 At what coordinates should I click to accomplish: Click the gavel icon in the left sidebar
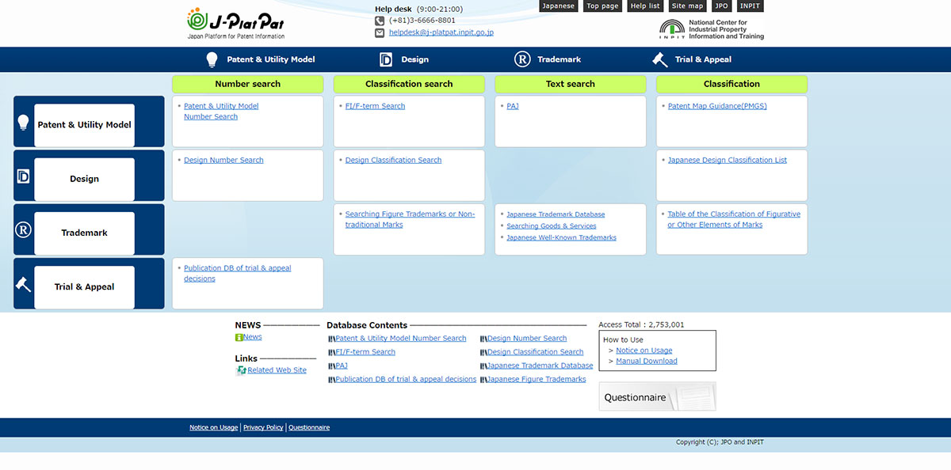click(23, 284)
